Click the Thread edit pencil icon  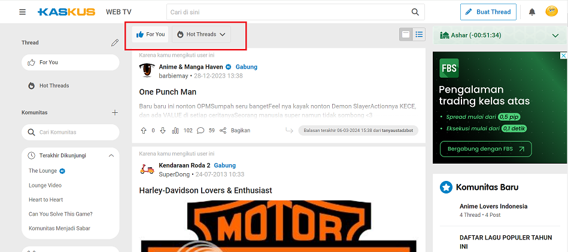pos(115,42)
